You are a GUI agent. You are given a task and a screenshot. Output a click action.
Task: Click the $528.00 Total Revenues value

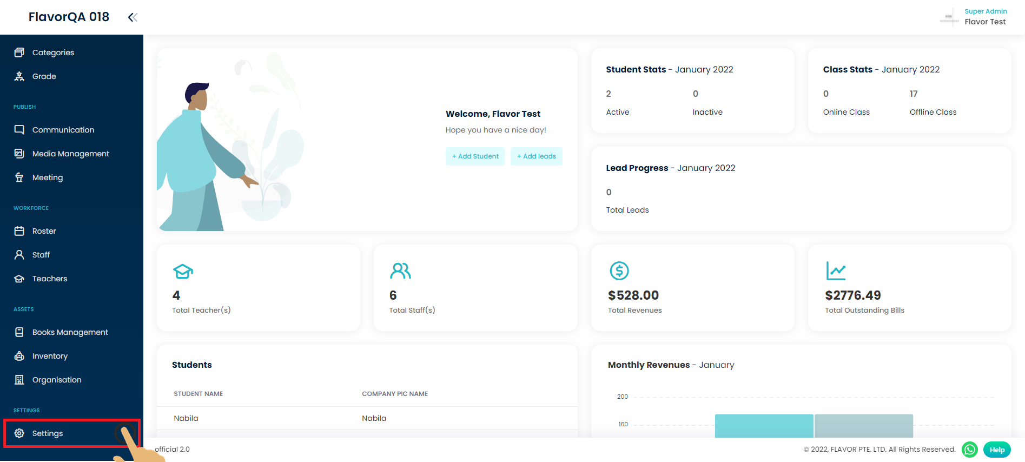coord(633,295)
